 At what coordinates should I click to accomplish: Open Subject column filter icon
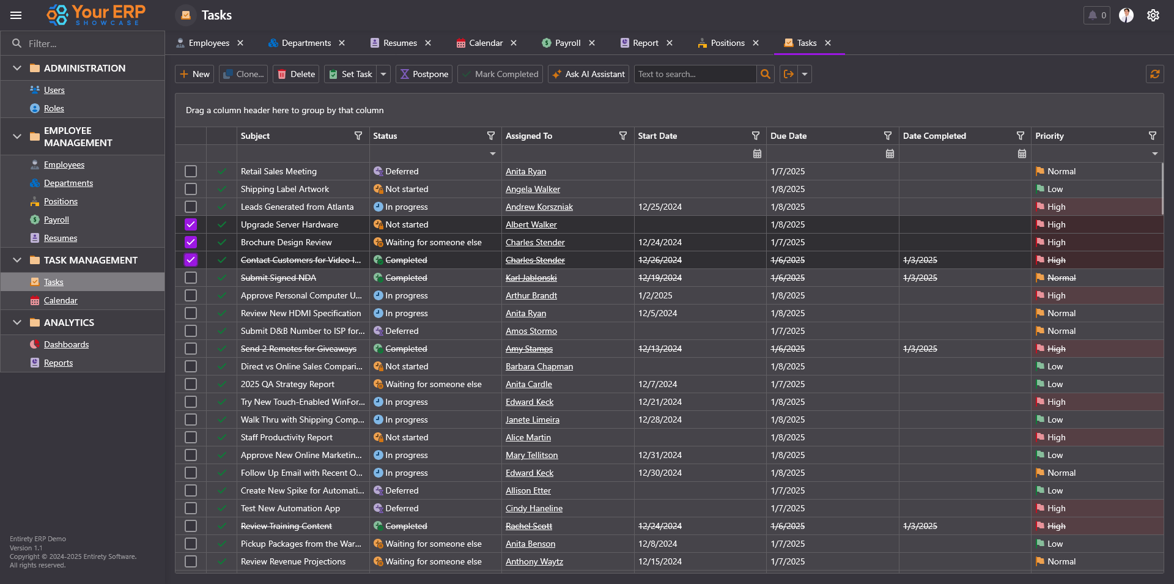pyautogui.click(x=358, y=136)
